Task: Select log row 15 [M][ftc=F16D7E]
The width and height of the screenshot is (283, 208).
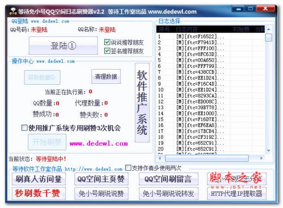Action: click(x=210, y=119)
